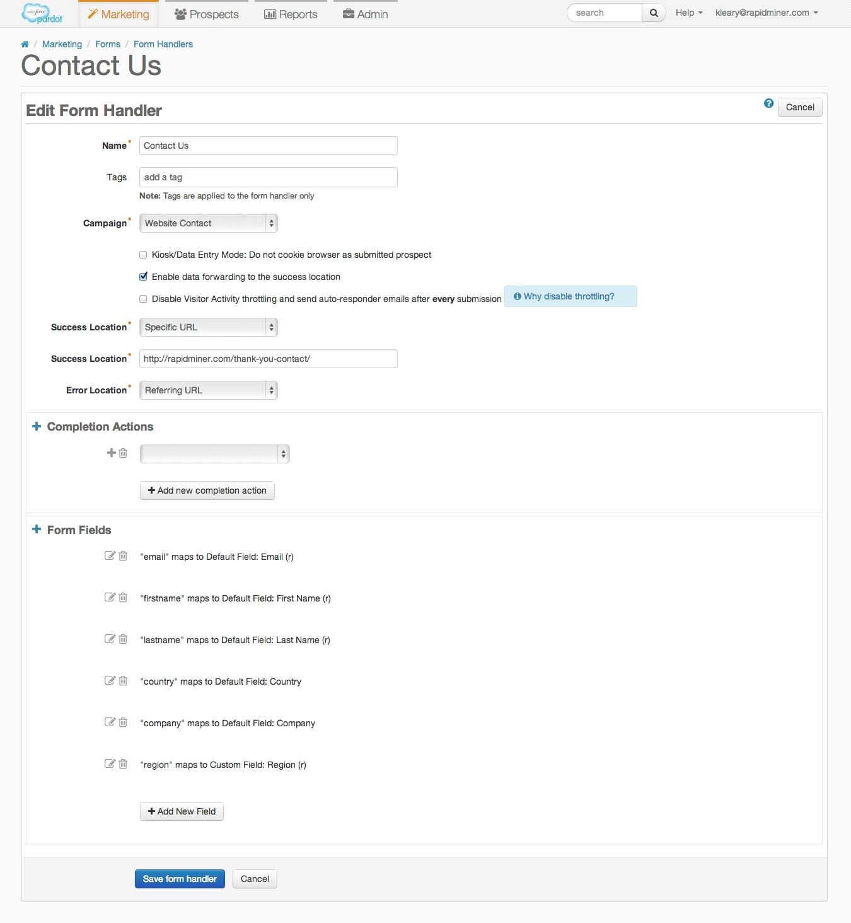Click Save form handler button
The width and height of the screenshot is (851, 923).
click(x=180, y=879)
